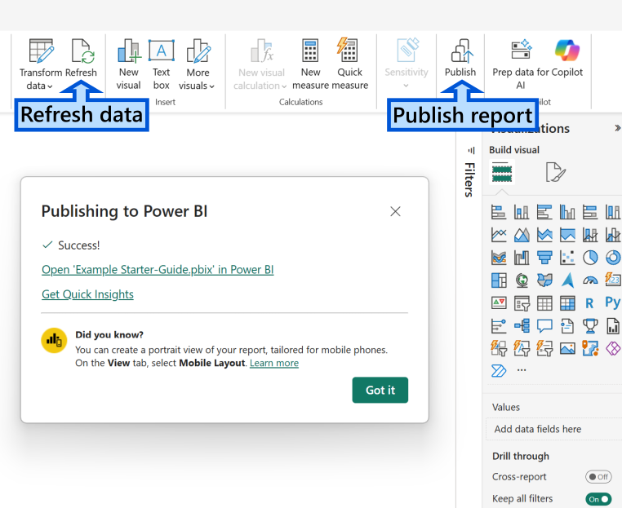
Task: Select the Pie chart visual
Action: pyautogui.click(x=590, y=258)
